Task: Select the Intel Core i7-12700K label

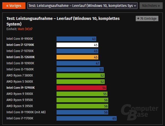Action: click(20, 45)
